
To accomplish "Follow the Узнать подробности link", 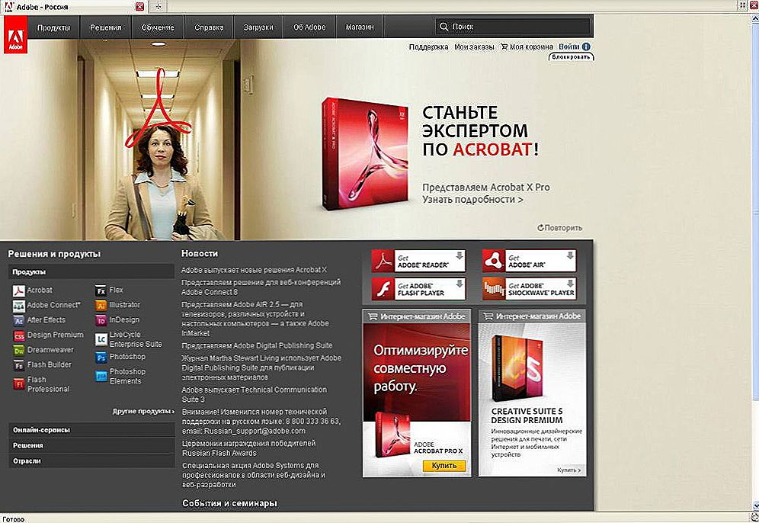I will pos(472,200).
